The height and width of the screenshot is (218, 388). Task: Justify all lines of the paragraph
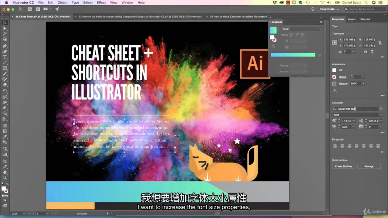coord(378,146)
